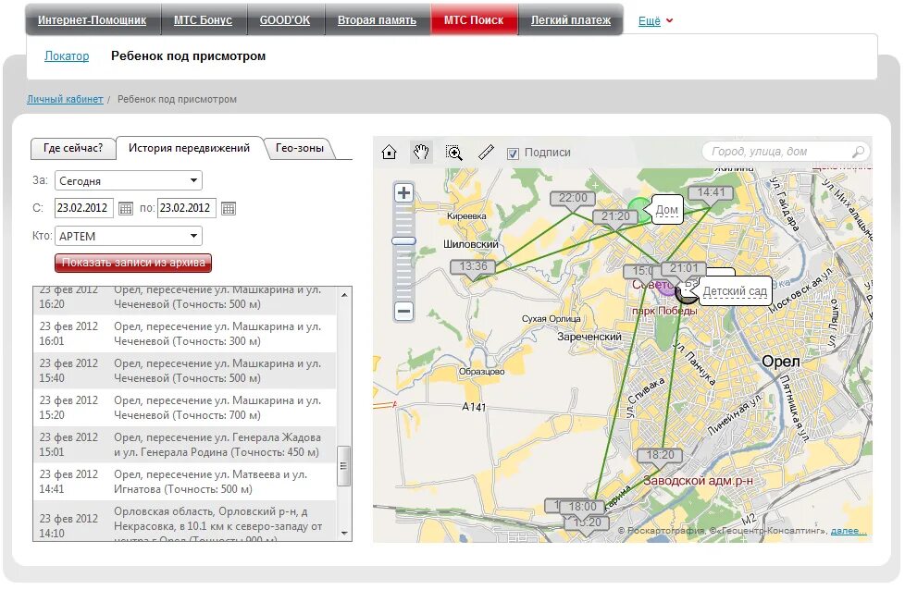Select the 15:20 history entry
905x590 pixels.
185,408
